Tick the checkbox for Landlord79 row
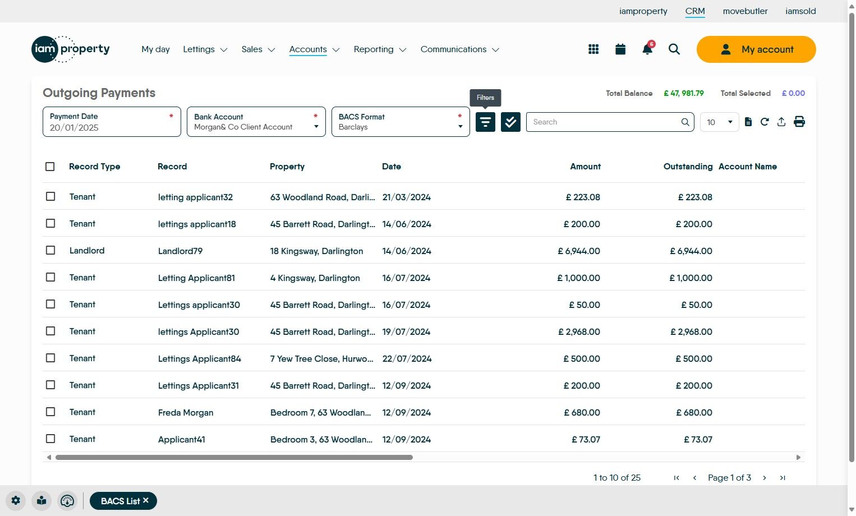Screen dimensions: 856x516 point(50,250)
